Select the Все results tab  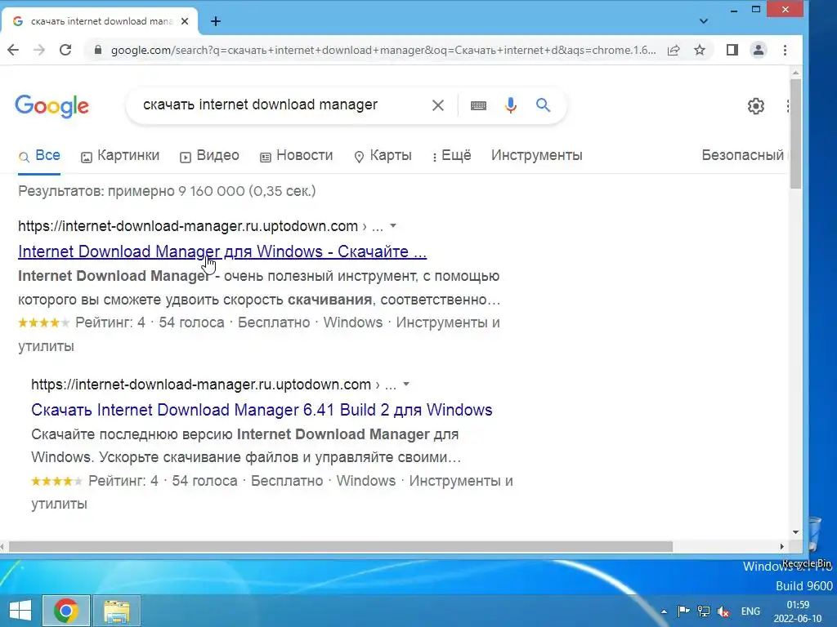click(39, 156)
